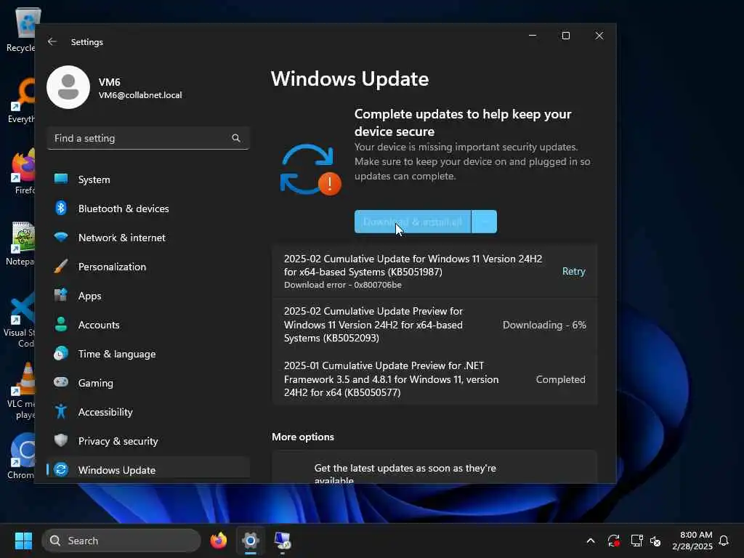
Task: Click 'Completed' status for KB5050577
Action: pos(560,379)
